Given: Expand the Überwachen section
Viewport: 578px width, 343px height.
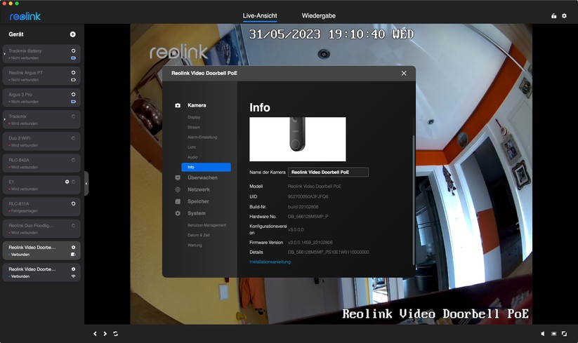Looking at the screenshot, I should point(202,177).
